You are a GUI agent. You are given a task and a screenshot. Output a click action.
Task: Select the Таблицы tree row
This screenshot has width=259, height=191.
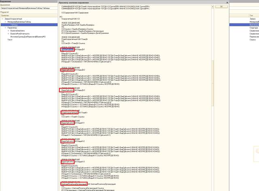[x=15, y=25]
